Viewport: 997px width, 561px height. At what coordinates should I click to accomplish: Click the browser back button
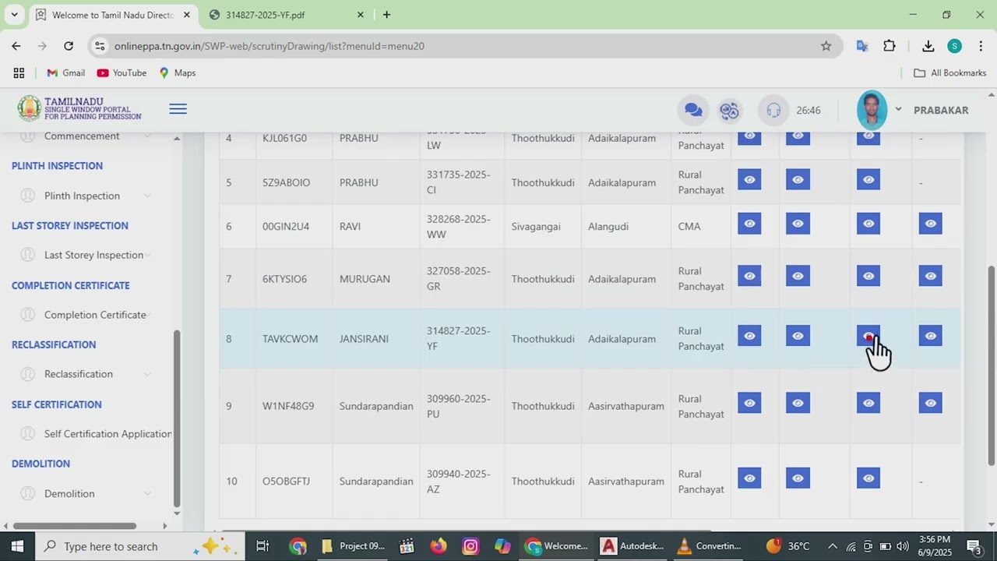pos(16,46)
